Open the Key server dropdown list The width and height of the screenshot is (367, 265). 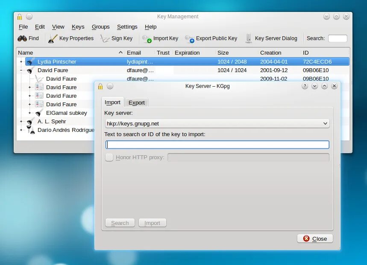[x=217, y=123]
